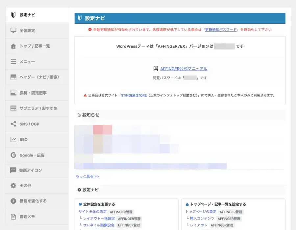Click the red gear icon in update notice
296x230 pixels.
coord(90,30)
